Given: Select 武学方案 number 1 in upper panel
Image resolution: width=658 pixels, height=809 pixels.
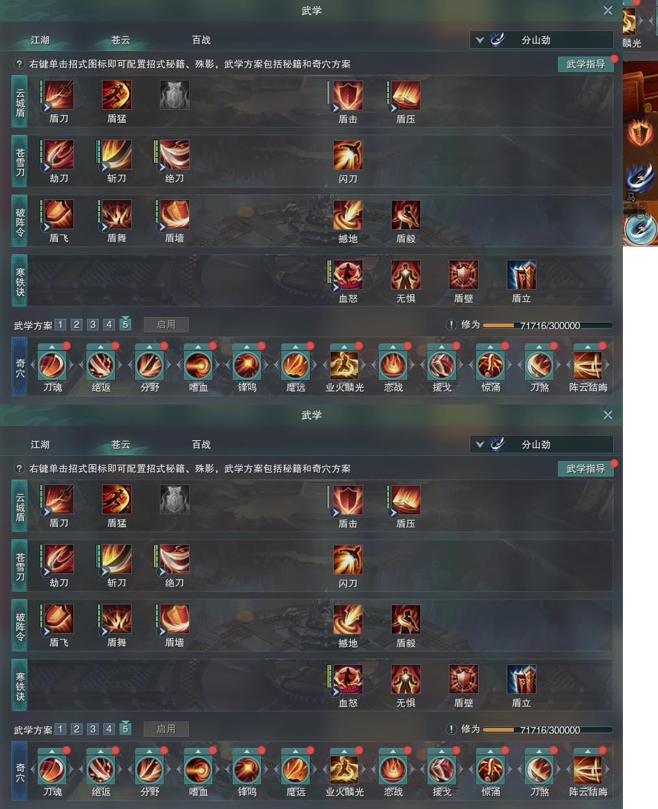Looking at the screenshot, I should coord(60,325).
